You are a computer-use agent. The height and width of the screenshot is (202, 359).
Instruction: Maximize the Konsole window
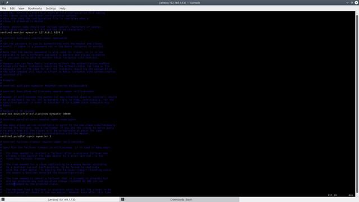click(x=352, y=2)
